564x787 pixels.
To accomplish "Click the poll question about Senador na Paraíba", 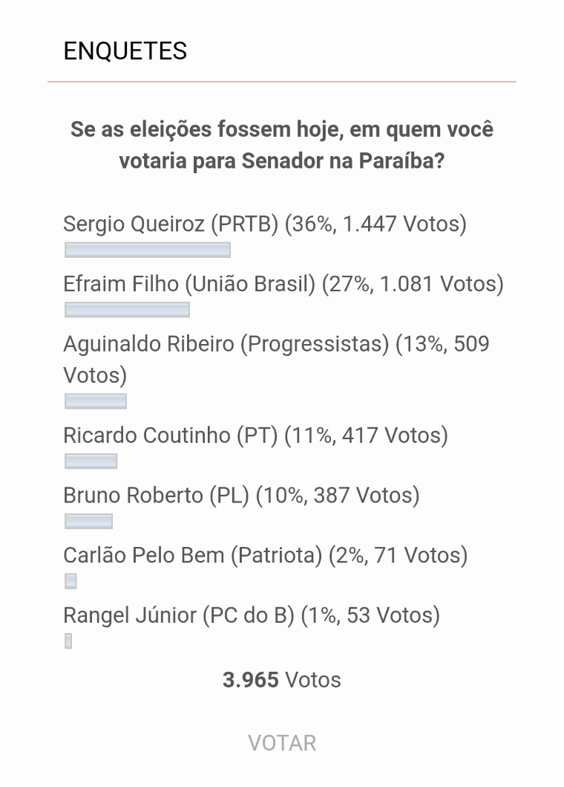I will coord(282,145).
